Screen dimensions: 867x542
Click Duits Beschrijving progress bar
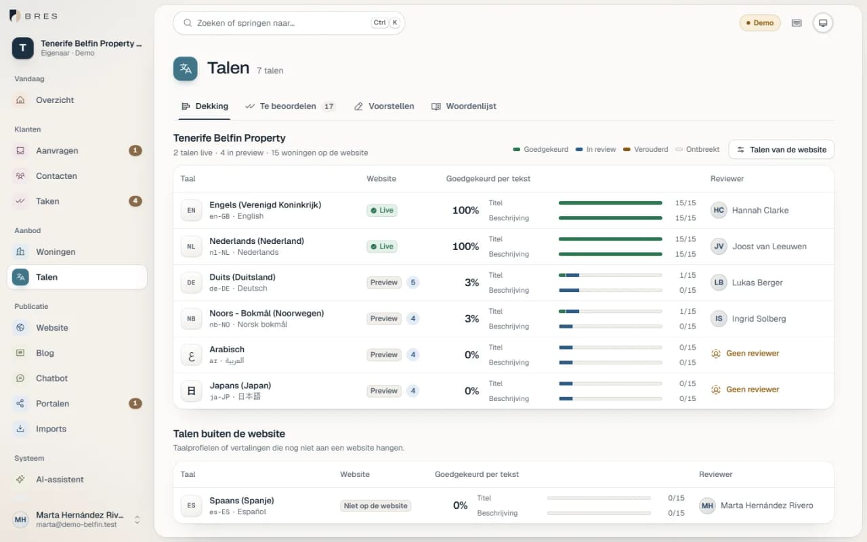610,290
